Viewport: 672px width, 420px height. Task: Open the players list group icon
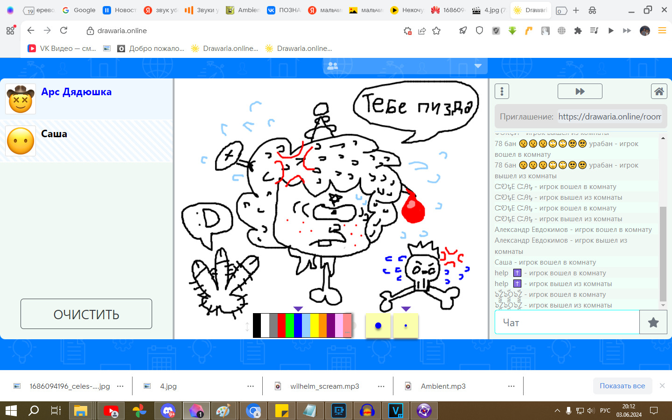(x=333, y=66)
